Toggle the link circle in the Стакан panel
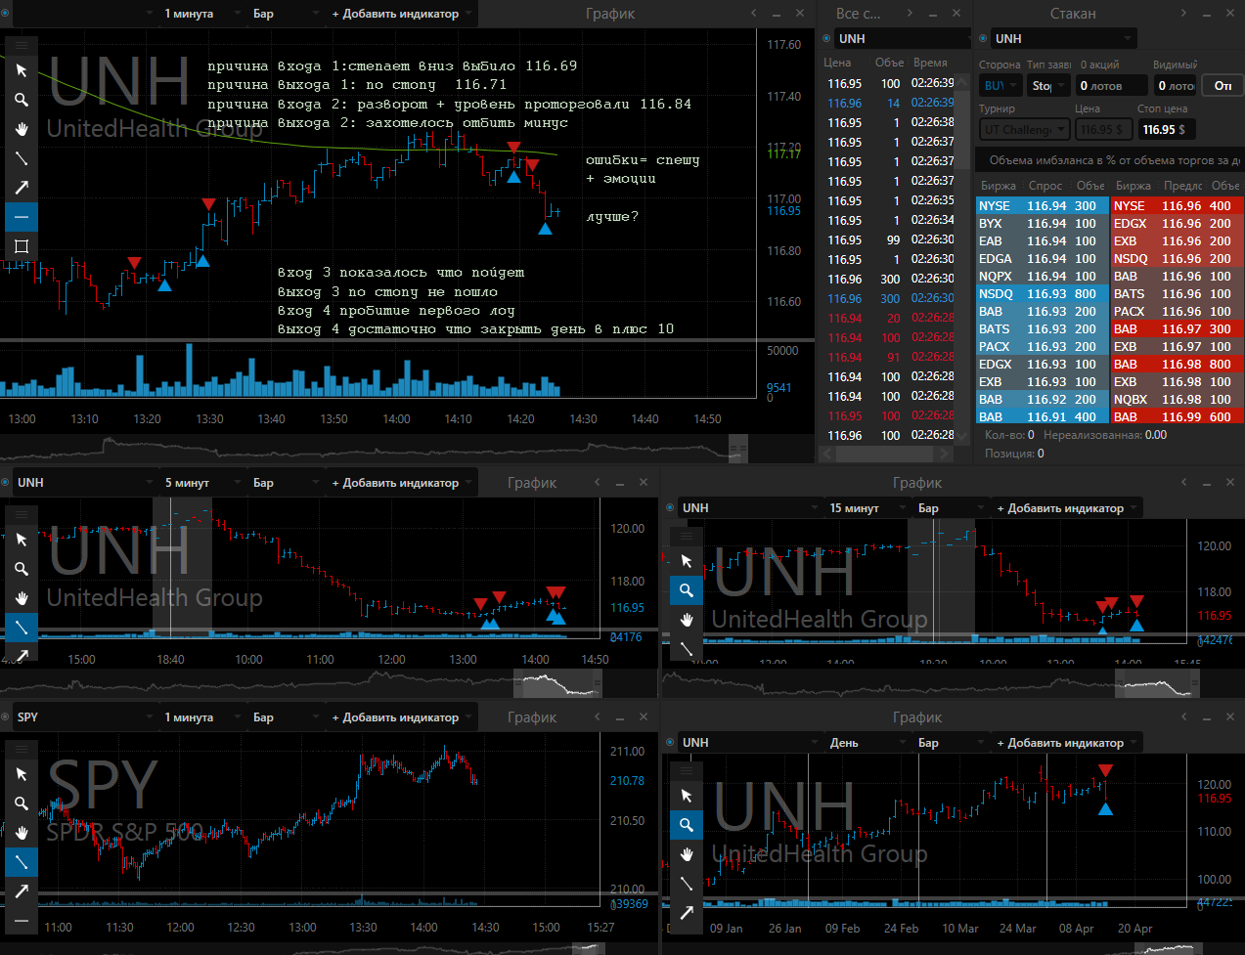The height and width of the screenshot is (955, 1245). [983, 39]
